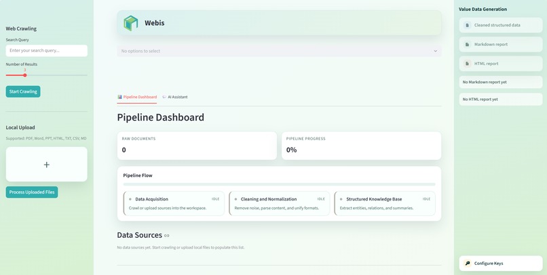Screen dimensions: 547x275
Task: Click the 'Supported: PDF, Word, PPT' hint text
Action: [46, 139]
